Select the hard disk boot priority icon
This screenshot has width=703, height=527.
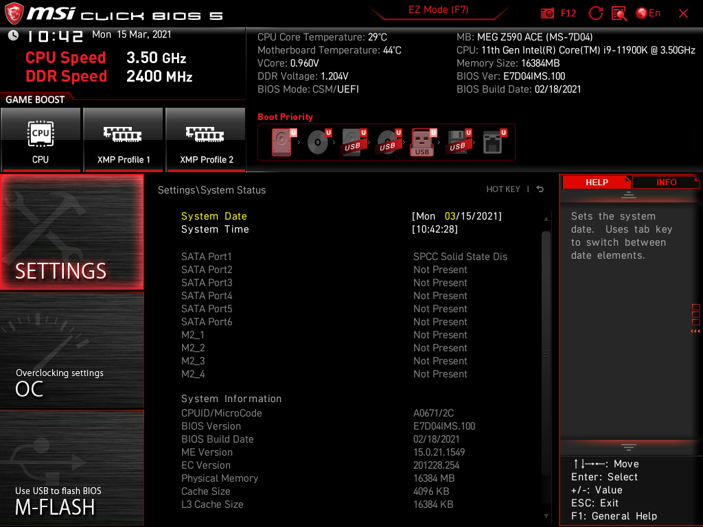[284, 142]
